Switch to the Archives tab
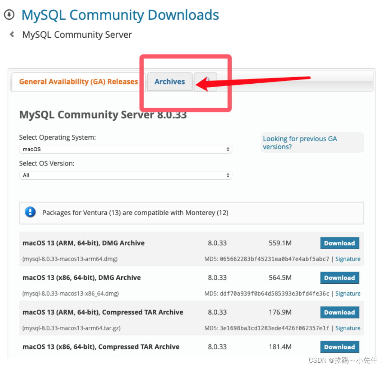The image size is (383, 367). point(170,82)
